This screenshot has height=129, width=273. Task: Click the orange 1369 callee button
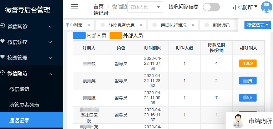click(248, 63)
